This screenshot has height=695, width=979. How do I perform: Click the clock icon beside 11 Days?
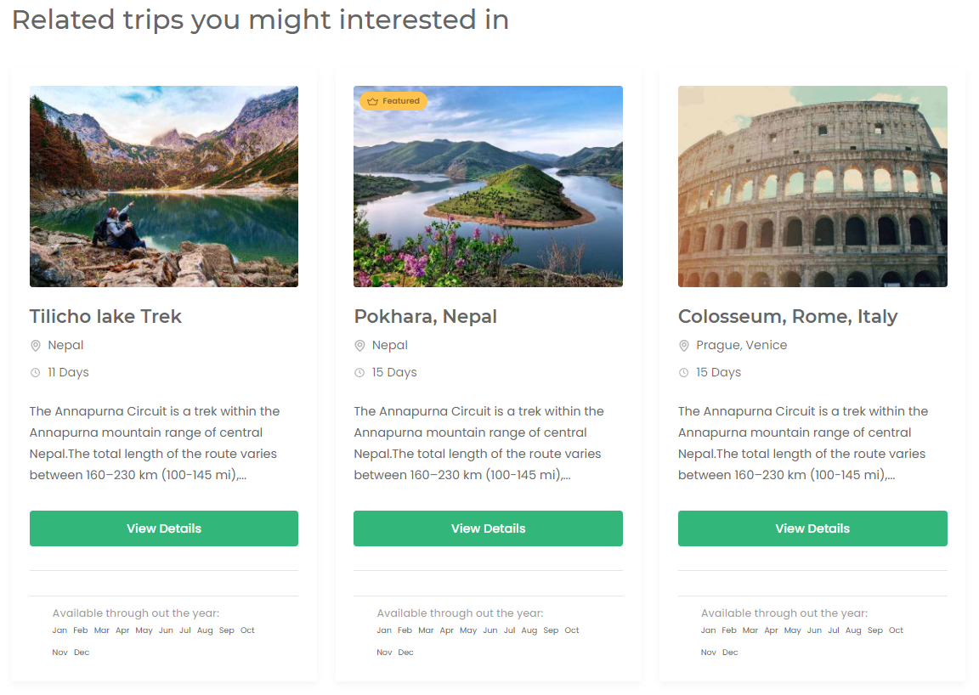(x=36, y=372)
